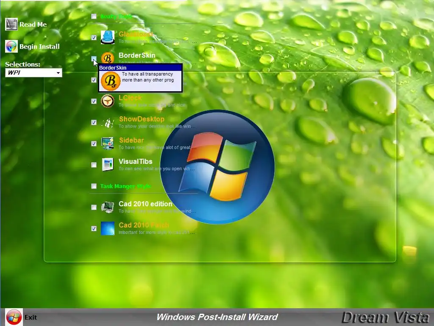Viewport: 434px width, 326px height.
Task: Click the VisualTibs description text
Action: 157,169
